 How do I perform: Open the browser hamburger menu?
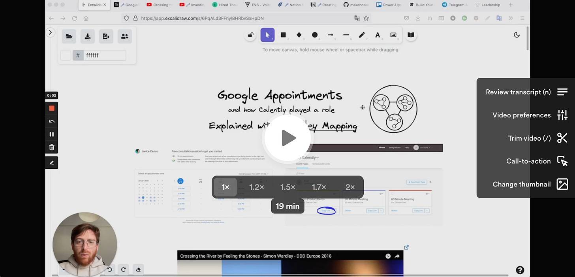(x=522, y=18)
